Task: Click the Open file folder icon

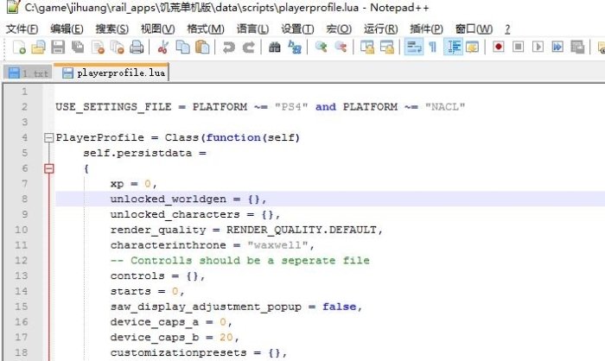Action: (38, 47)
